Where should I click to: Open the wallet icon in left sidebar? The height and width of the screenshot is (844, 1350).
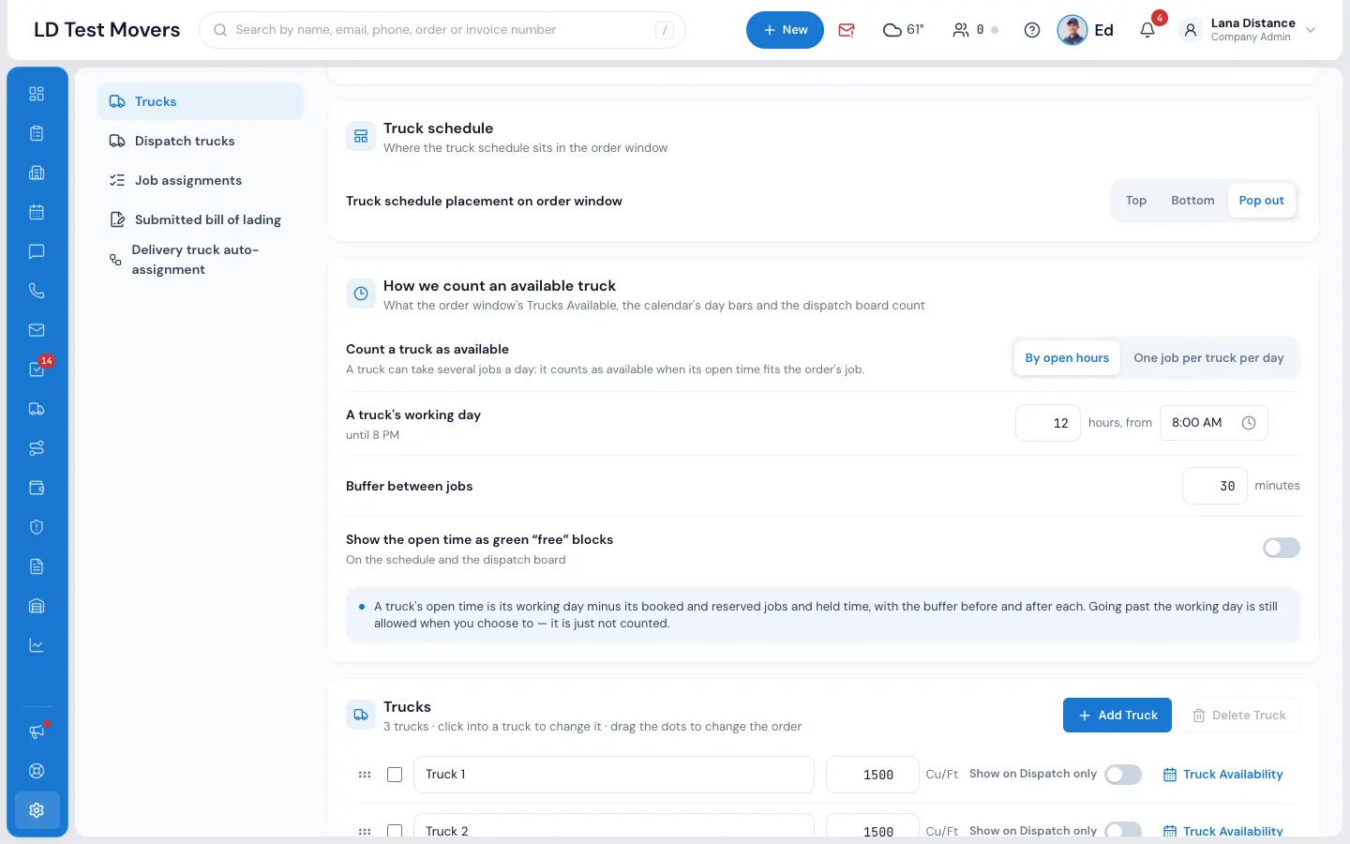point(37,488)
